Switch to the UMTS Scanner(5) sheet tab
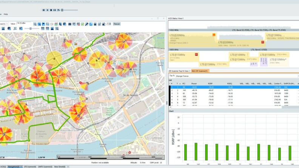Viewport: 299px width, 168px height. [45, 166]
